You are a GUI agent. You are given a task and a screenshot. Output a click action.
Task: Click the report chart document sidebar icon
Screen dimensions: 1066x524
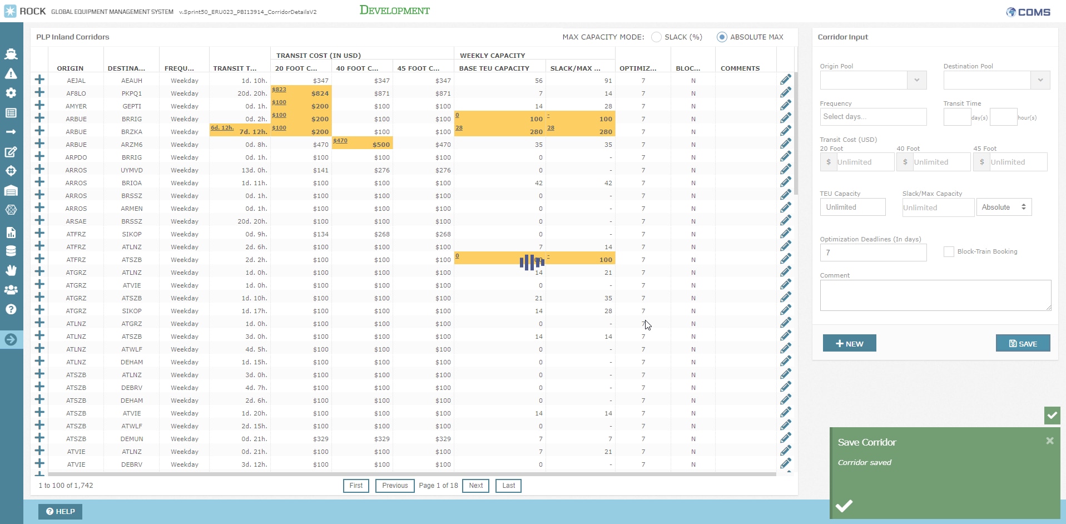(11, 232)
